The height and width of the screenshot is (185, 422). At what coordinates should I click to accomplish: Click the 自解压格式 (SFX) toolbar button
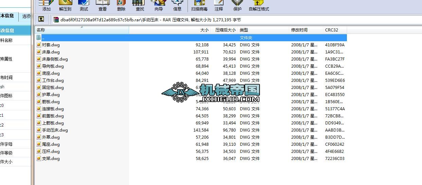(259, 6)
